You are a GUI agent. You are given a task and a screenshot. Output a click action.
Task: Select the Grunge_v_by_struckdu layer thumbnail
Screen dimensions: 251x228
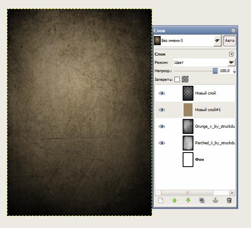188,126
